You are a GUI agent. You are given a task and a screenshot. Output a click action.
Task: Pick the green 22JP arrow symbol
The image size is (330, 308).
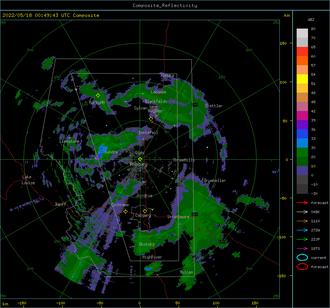click(302, 239)
